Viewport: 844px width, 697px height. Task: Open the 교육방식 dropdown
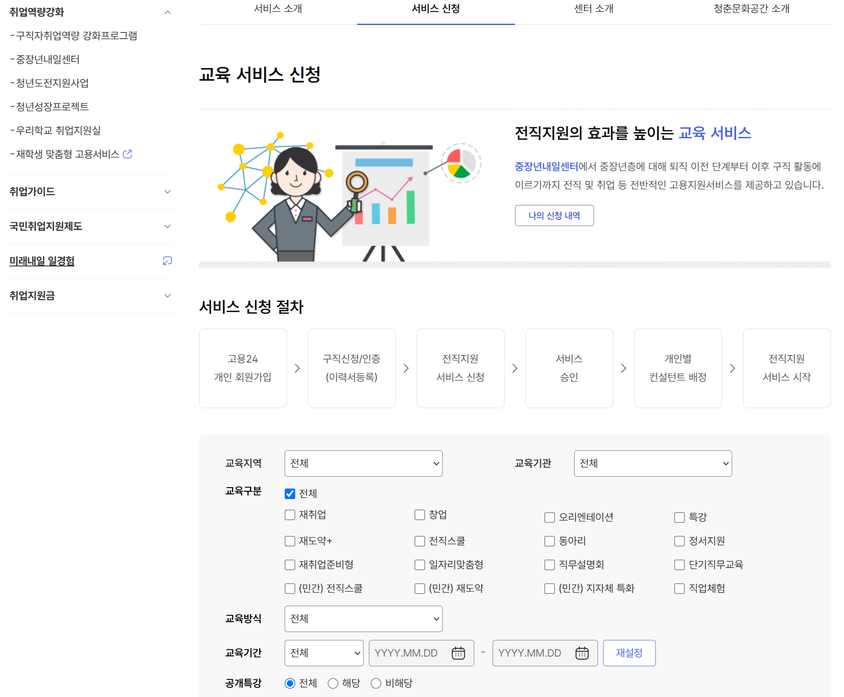(363, 618)
